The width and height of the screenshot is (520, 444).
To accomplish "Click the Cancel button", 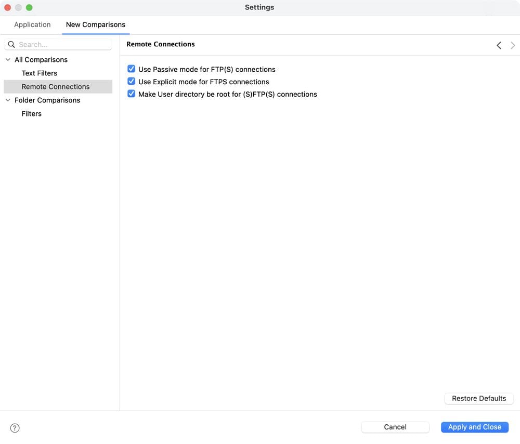I will pyautogui.click(x=395, y=427).
